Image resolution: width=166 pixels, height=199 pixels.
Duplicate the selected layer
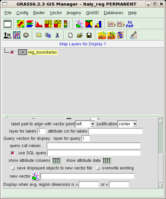(48, 35)
